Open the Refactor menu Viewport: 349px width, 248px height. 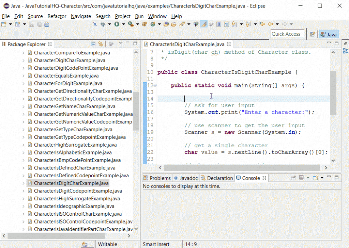click(57, 16)
